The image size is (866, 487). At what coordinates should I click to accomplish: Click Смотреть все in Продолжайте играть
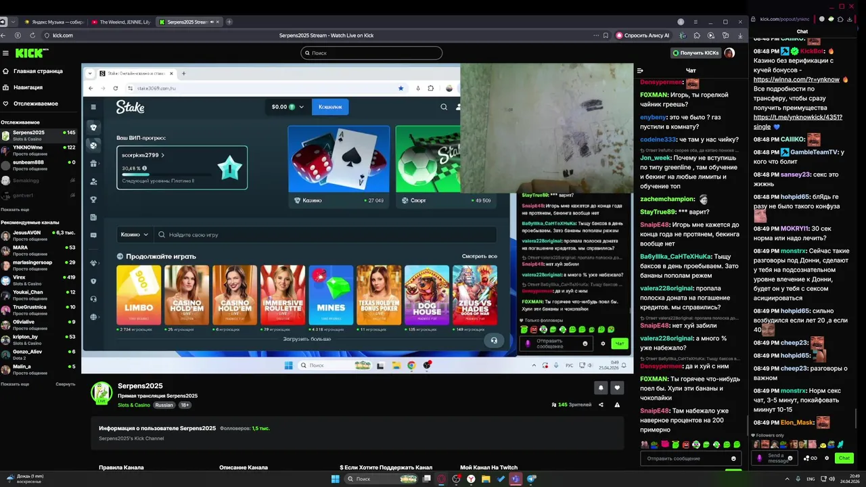(480, 256)
